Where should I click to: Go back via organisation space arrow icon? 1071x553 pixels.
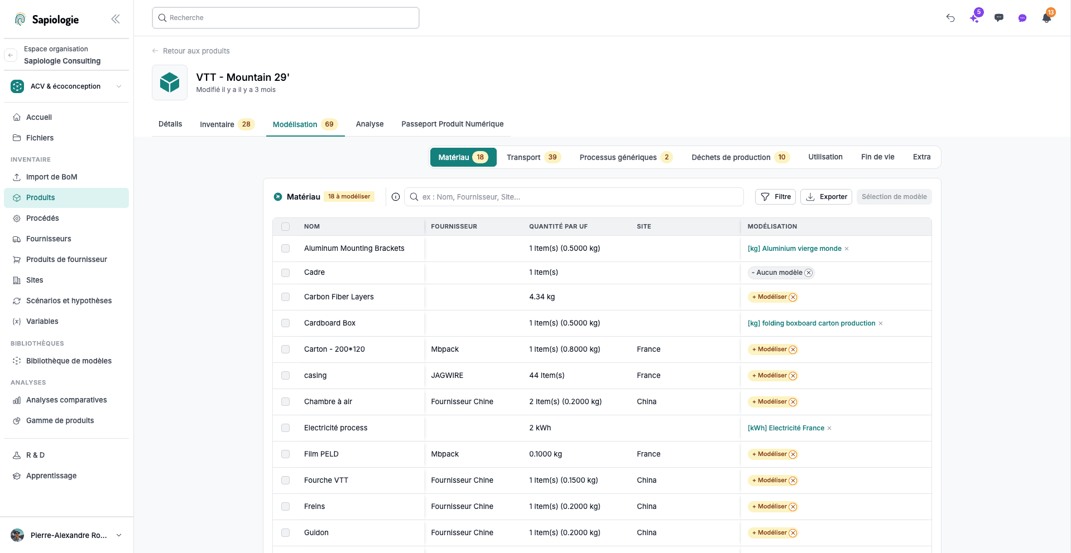click(x=11, y=55)
